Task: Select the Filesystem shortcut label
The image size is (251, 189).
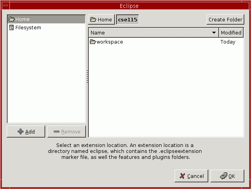Action: 28,28
